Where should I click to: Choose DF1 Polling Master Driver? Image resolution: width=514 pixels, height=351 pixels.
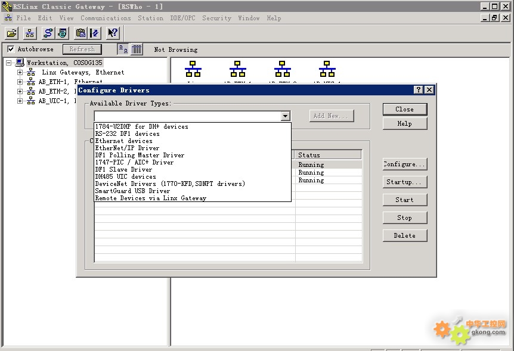[193, 156]
